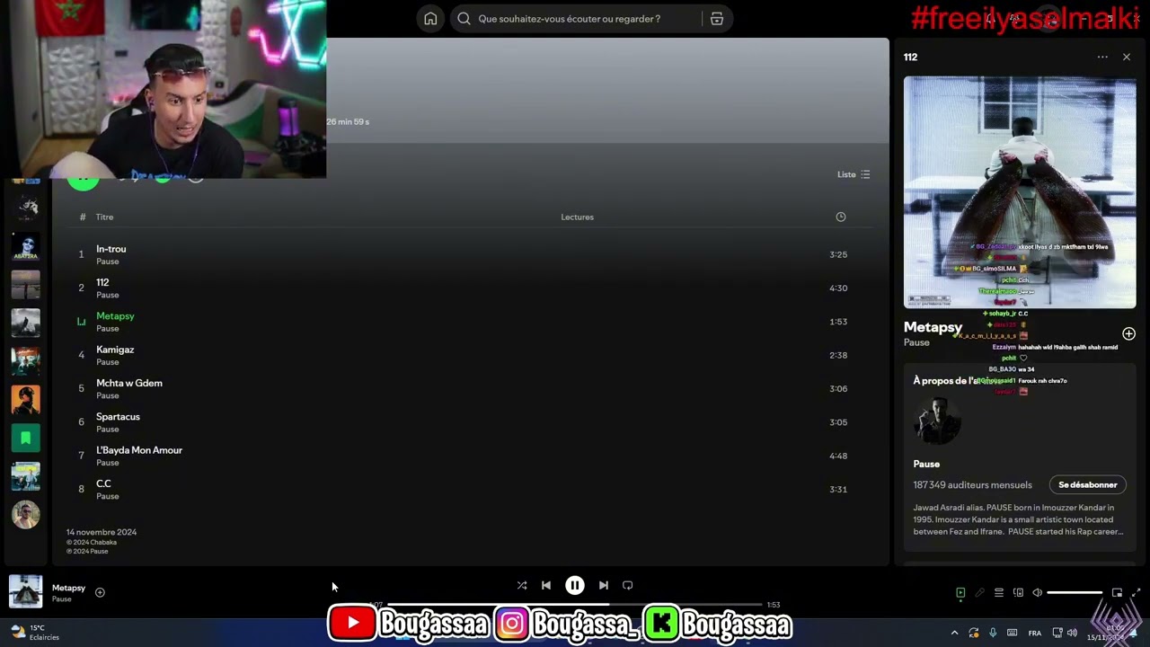Pause the current playback
1150x647 pixels.
tap(575, 585)
